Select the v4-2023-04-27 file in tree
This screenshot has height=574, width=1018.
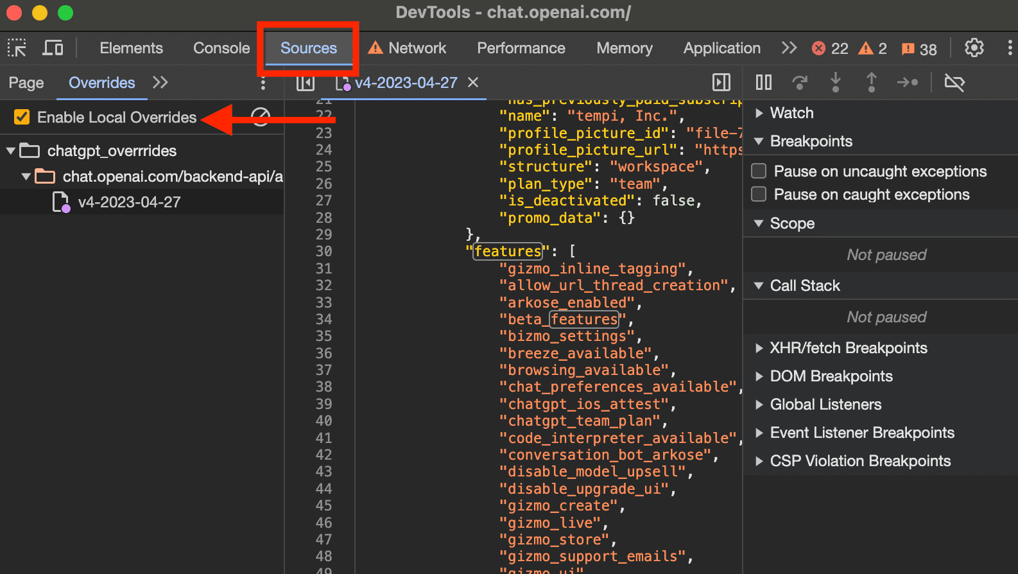click(128, 202)
